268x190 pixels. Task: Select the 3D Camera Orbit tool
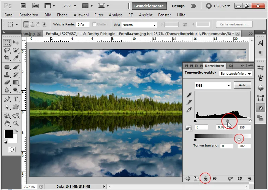click(x=16, y=116)
